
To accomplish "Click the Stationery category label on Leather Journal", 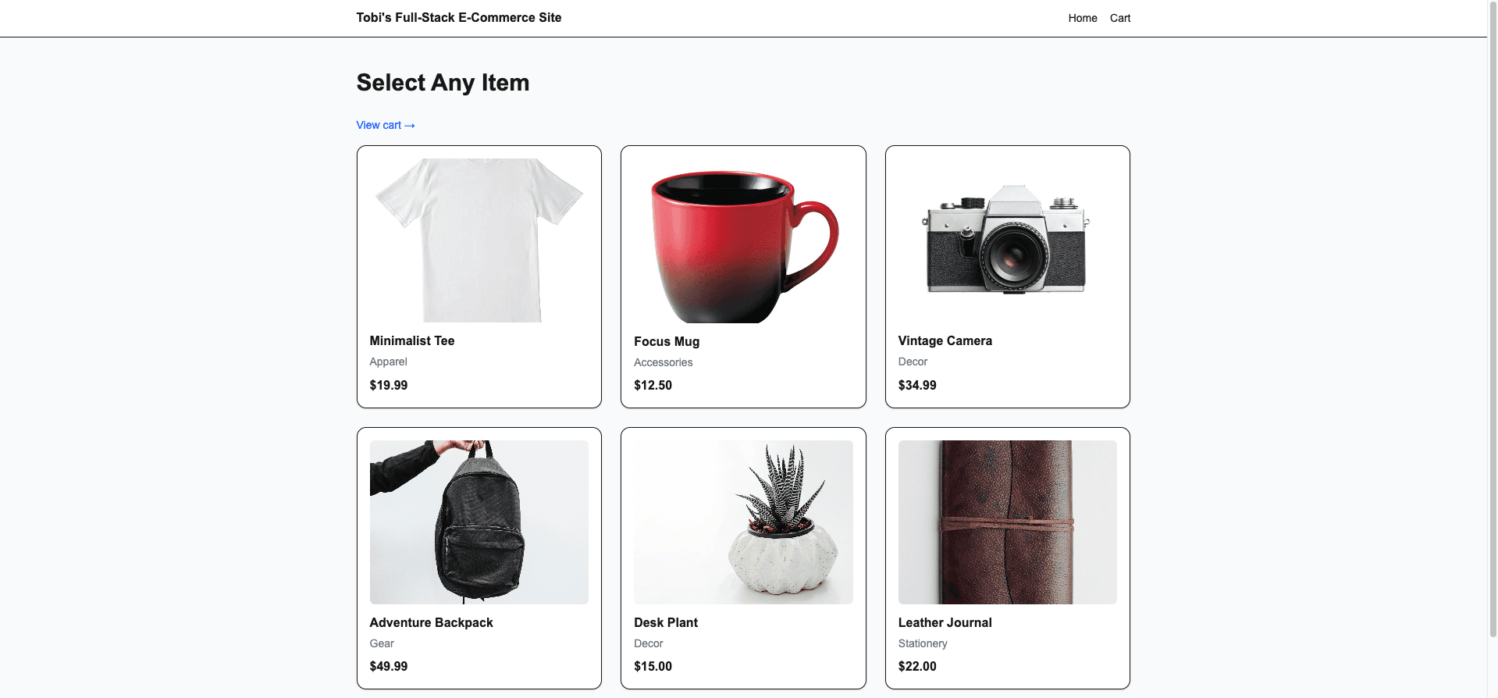I will [922, 643].
